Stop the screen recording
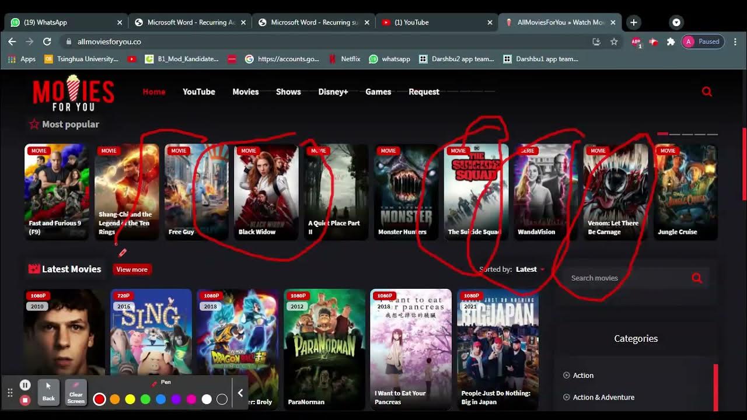 [x=25, y=400]
